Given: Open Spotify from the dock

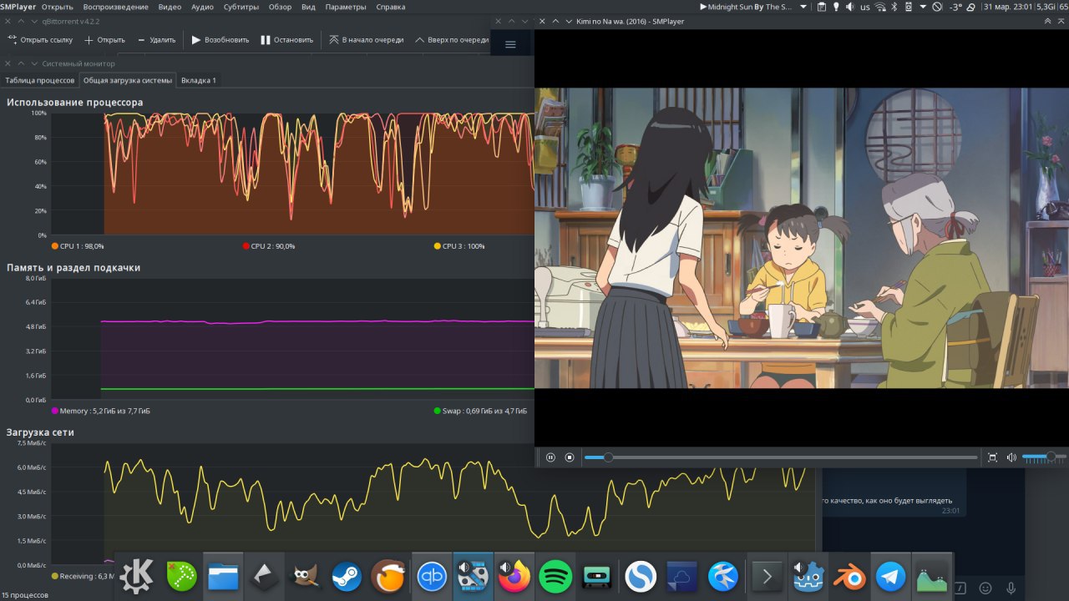Looking at the screenshot, I should click(556, 576).
